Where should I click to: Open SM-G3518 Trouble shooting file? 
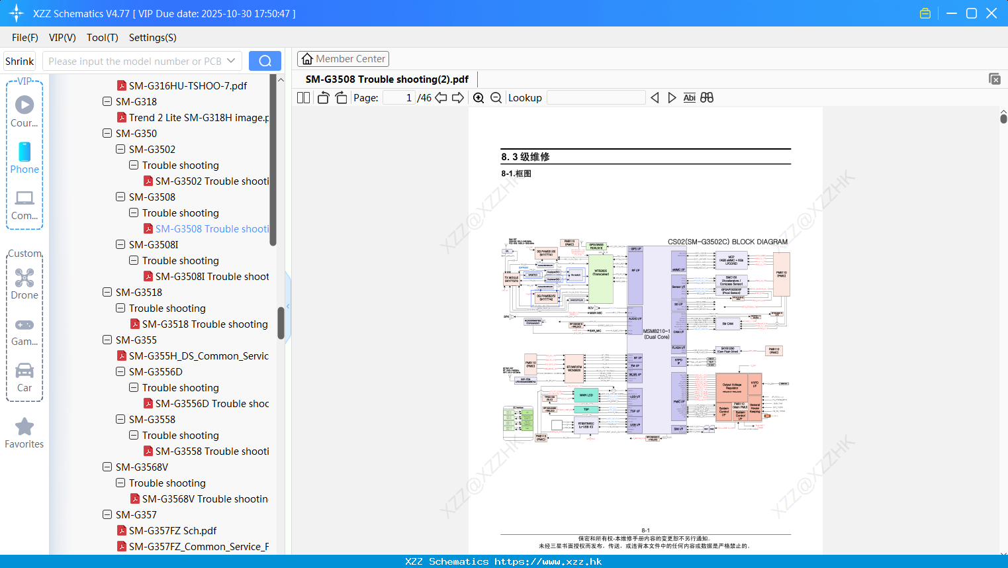tap(199, 324)
